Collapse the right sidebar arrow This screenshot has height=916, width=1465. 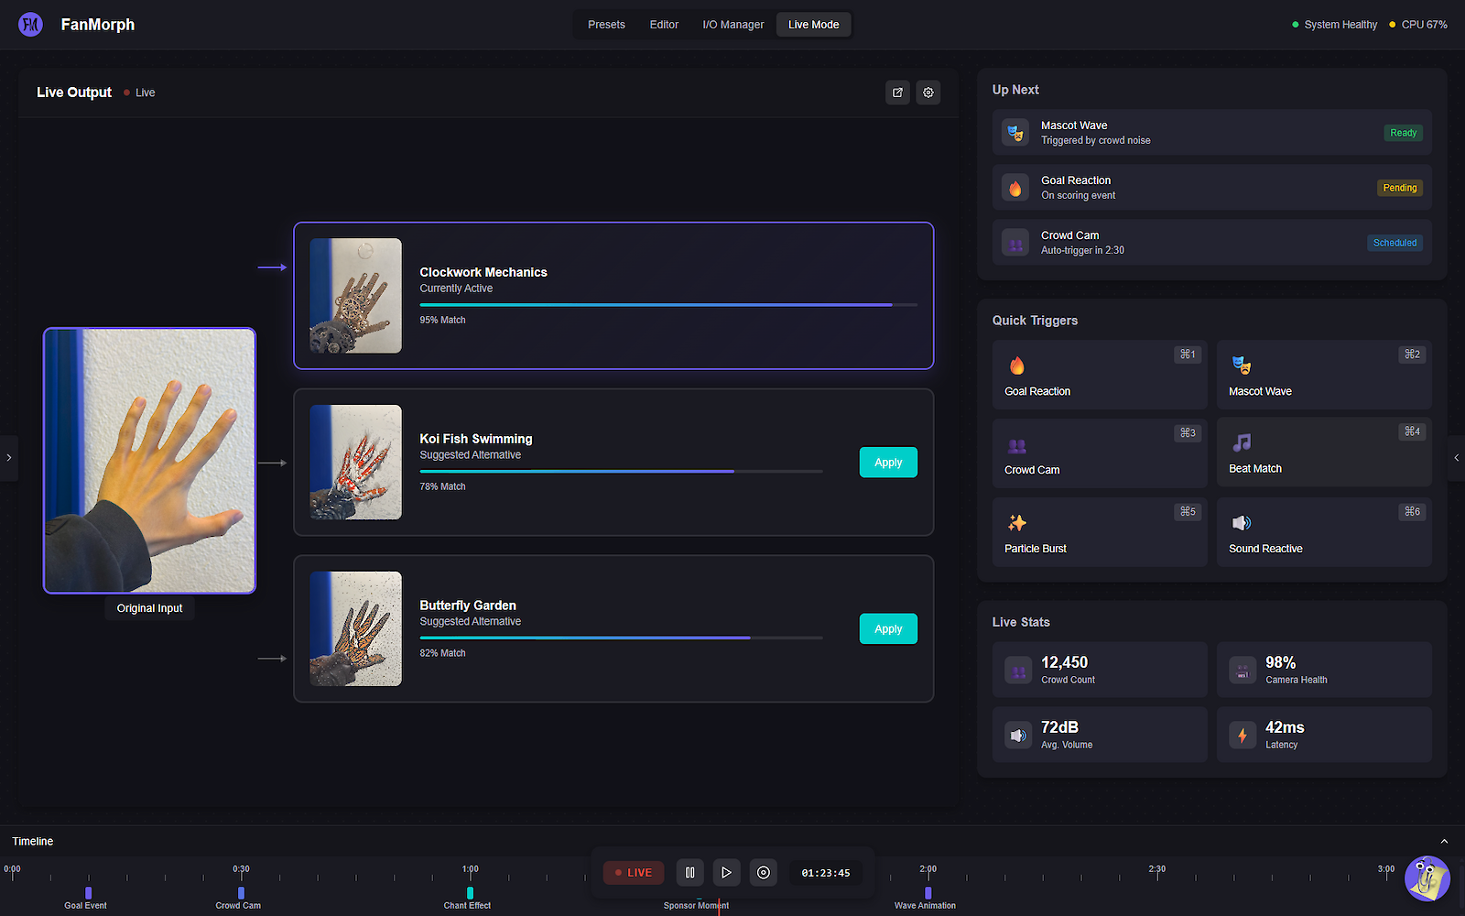pyautogui.click(x=1456, y=457)
